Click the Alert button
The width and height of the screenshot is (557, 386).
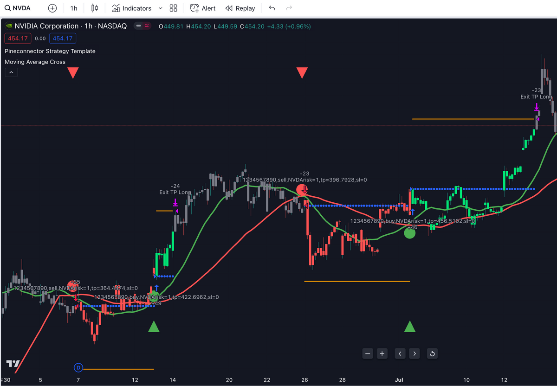(203, 8)
